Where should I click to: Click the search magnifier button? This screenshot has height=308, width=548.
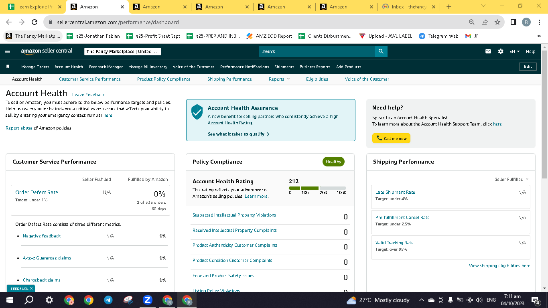pos(381,51)
